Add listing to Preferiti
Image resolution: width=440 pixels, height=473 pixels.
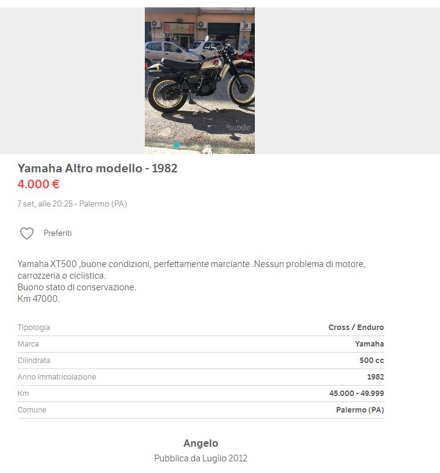click(57, 233)
